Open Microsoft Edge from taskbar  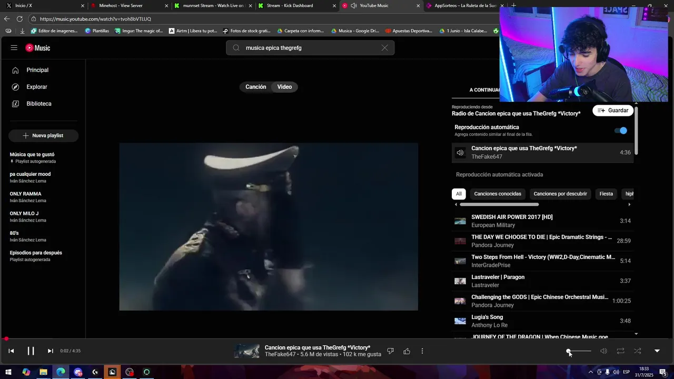coord(61,372)
